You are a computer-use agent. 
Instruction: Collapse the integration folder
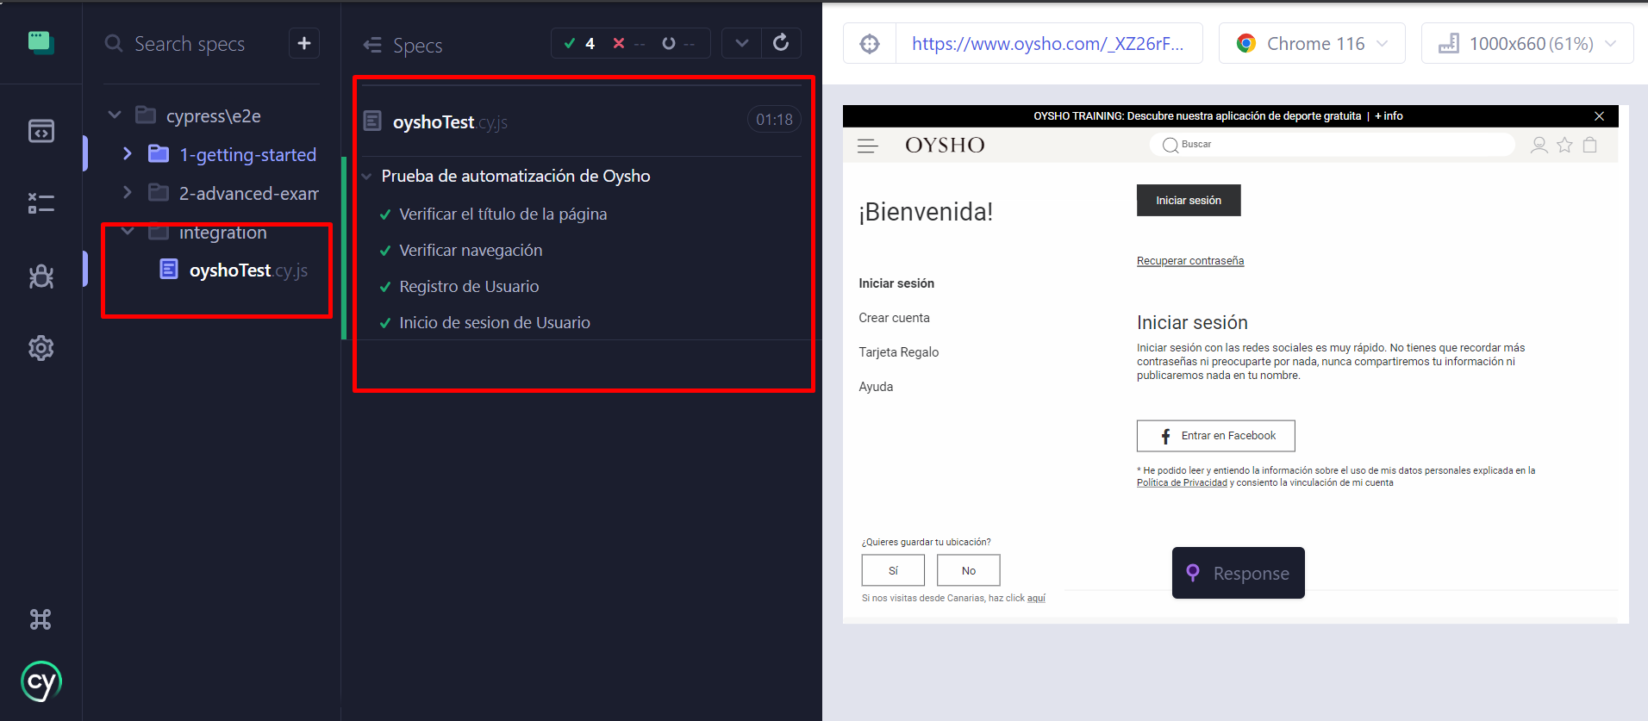(128, 231)
